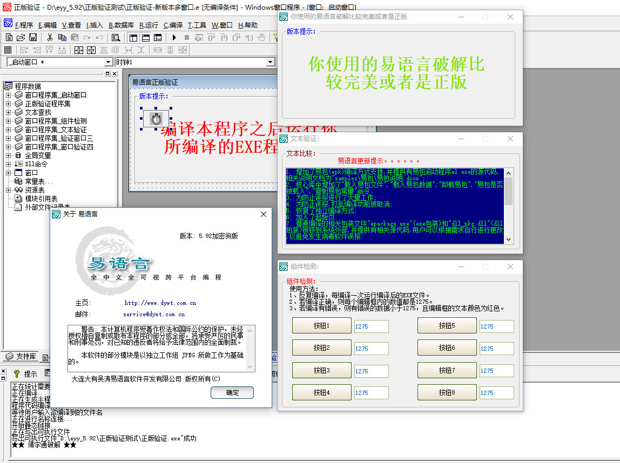Expand the 正版验证程序集 tree node
The width and height of the screenshot is (620, 463).
8,104
